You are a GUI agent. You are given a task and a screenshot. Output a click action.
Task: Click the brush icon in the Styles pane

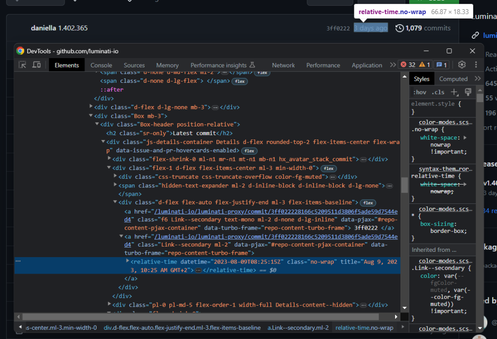click(x=467, y=91)
